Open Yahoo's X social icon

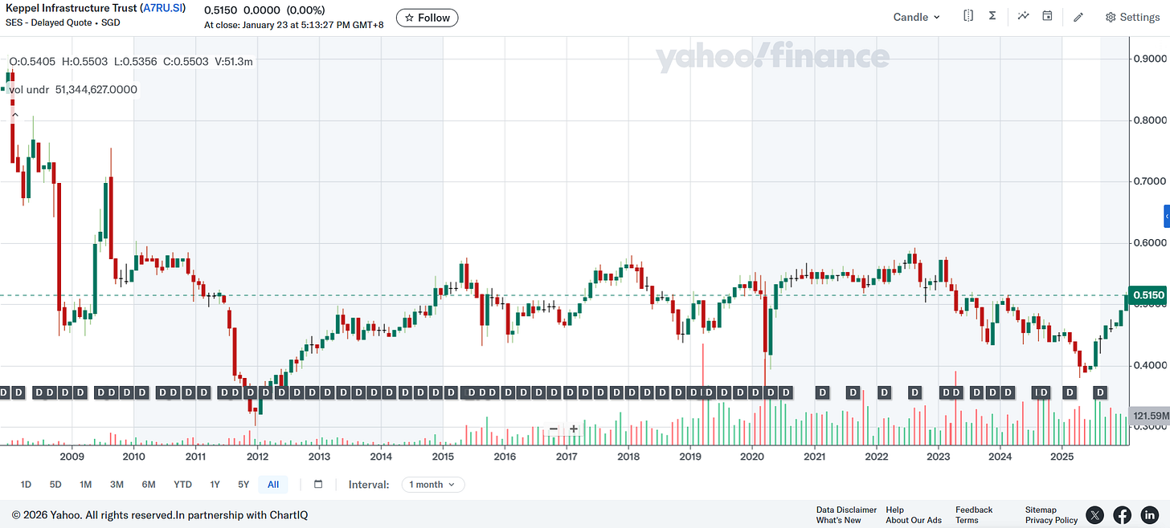[1095, 515]
